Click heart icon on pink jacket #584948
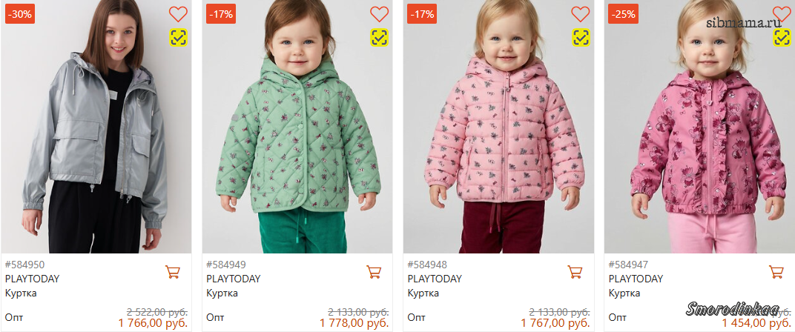 580,14
